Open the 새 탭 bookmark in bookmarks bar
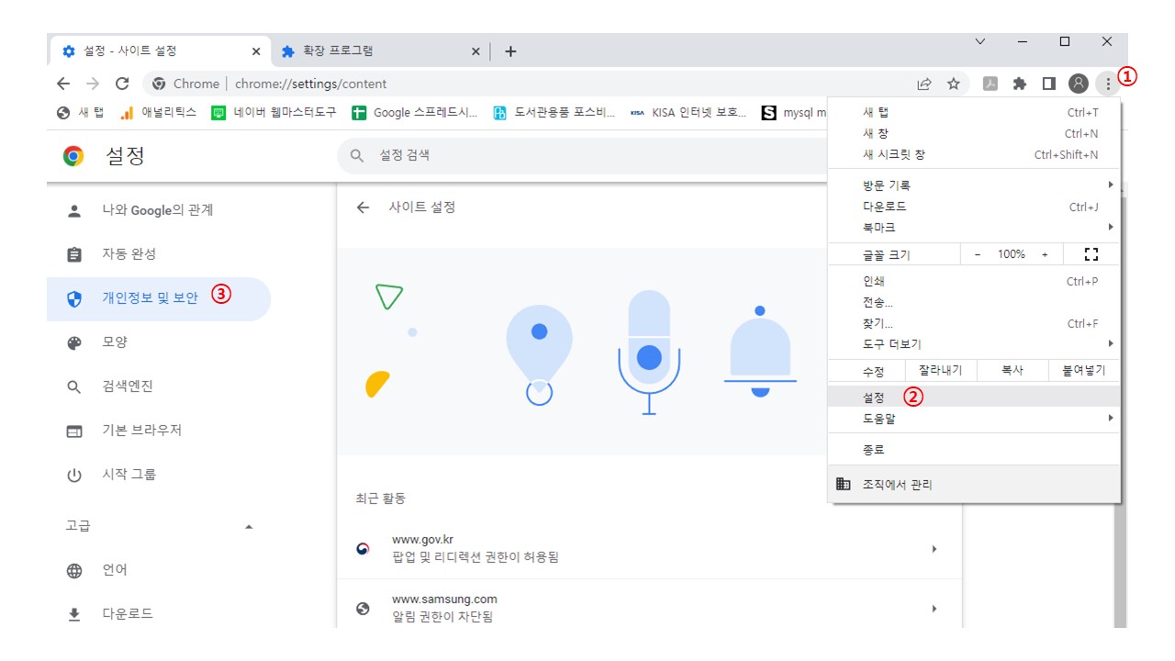This screenshot has width=1175, height=661. [x=81, y=113]
